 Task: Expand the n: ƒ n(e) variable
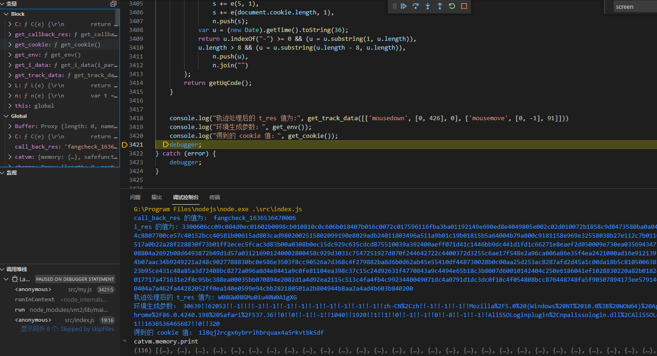point(10,96)
